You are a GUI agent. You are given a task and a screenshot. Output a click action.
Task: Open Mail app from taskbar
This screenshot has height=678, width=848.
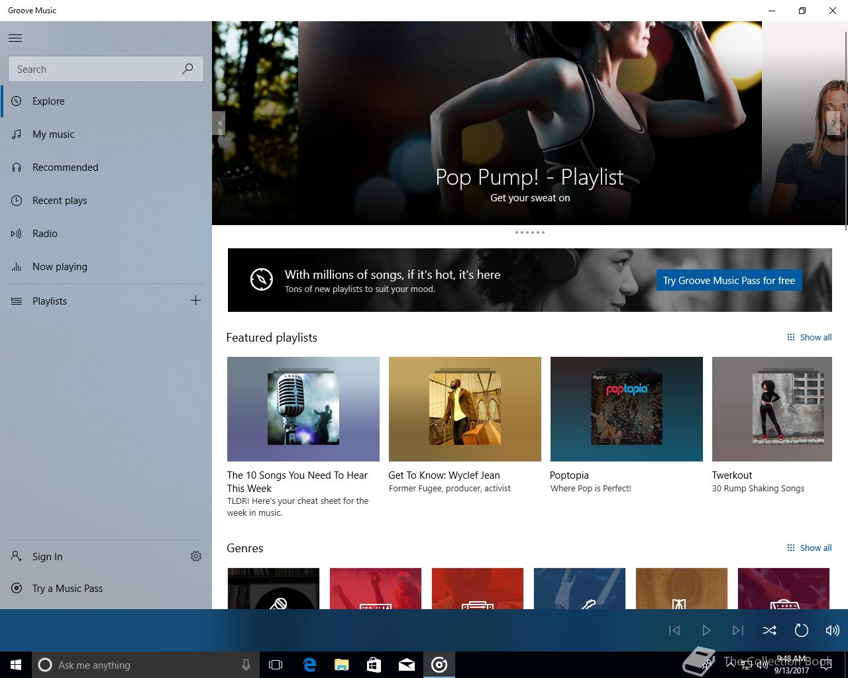point(407,665)
